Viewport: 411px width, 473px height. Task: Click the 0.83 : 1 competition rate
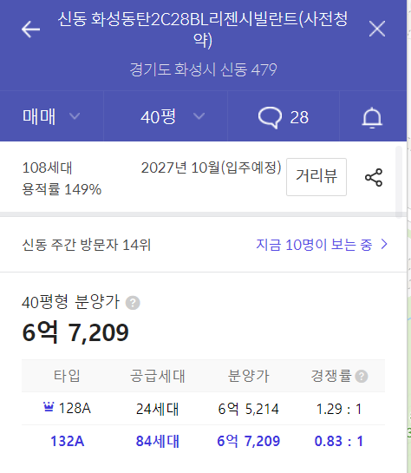coord(339,441)
